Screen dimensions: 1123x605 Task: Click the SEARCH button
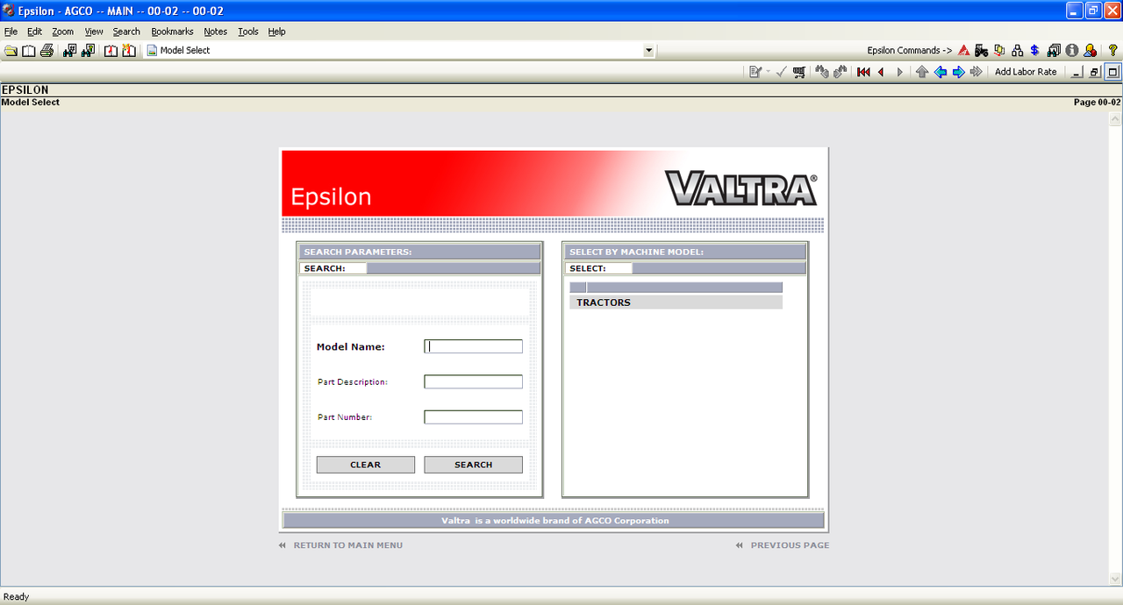point(473,465)
